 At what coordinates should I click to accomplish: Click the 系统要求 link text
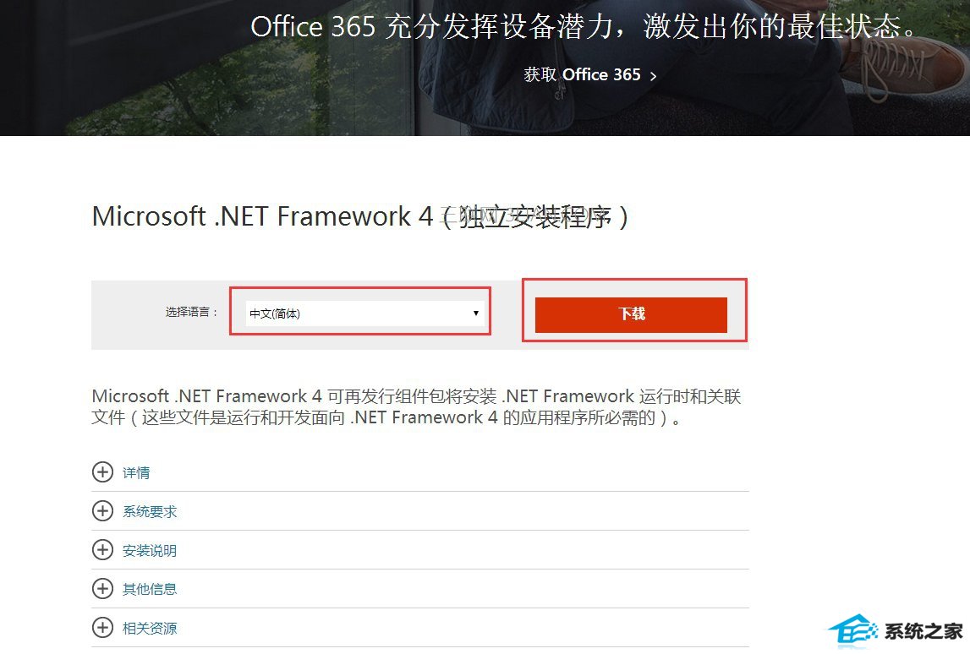(x=150, y=512)
